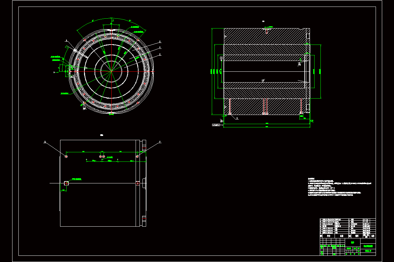Select the balloon leader at the side view's top-right
This screenshot has width=394, height=262.
tap(149, 149)
